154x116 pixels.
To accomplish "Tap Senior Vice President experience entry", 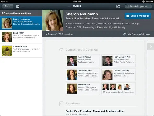I will [x=94, y=111].
